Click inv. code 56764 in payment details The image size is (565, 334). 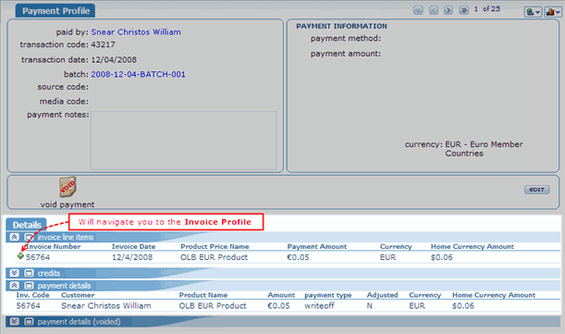[28, 306]
